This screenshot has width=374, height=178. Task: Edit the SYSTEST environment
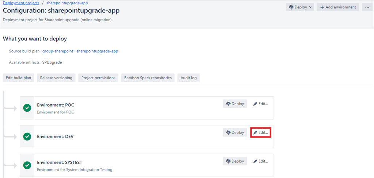(x=260, y=161)
